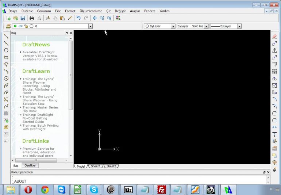This screenshot has height=195, width=281.
Task: Open the Ölçümlendirme menu
Action: (x=91, y=11)
